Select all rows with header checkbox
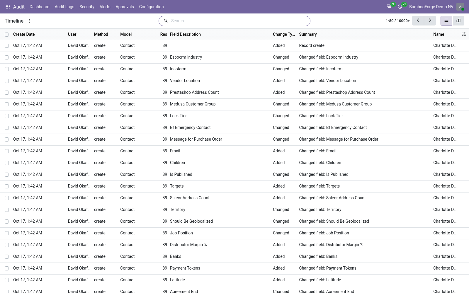The image size is (469, 293). [7, 35]
